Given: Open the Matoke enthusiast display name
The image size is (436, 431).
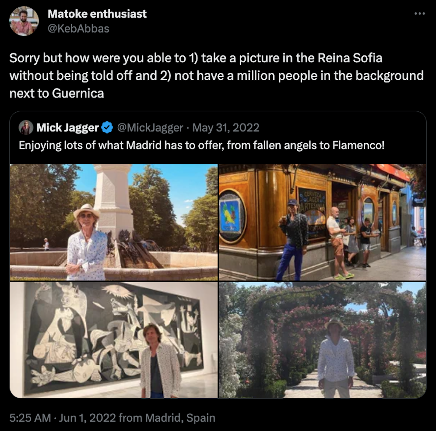Looking at the screenshot, I should tap(97, 14).
